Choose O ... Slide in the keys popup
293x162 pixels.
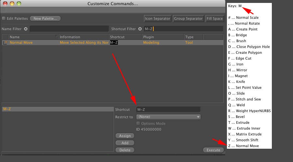[x=236, y=93]
